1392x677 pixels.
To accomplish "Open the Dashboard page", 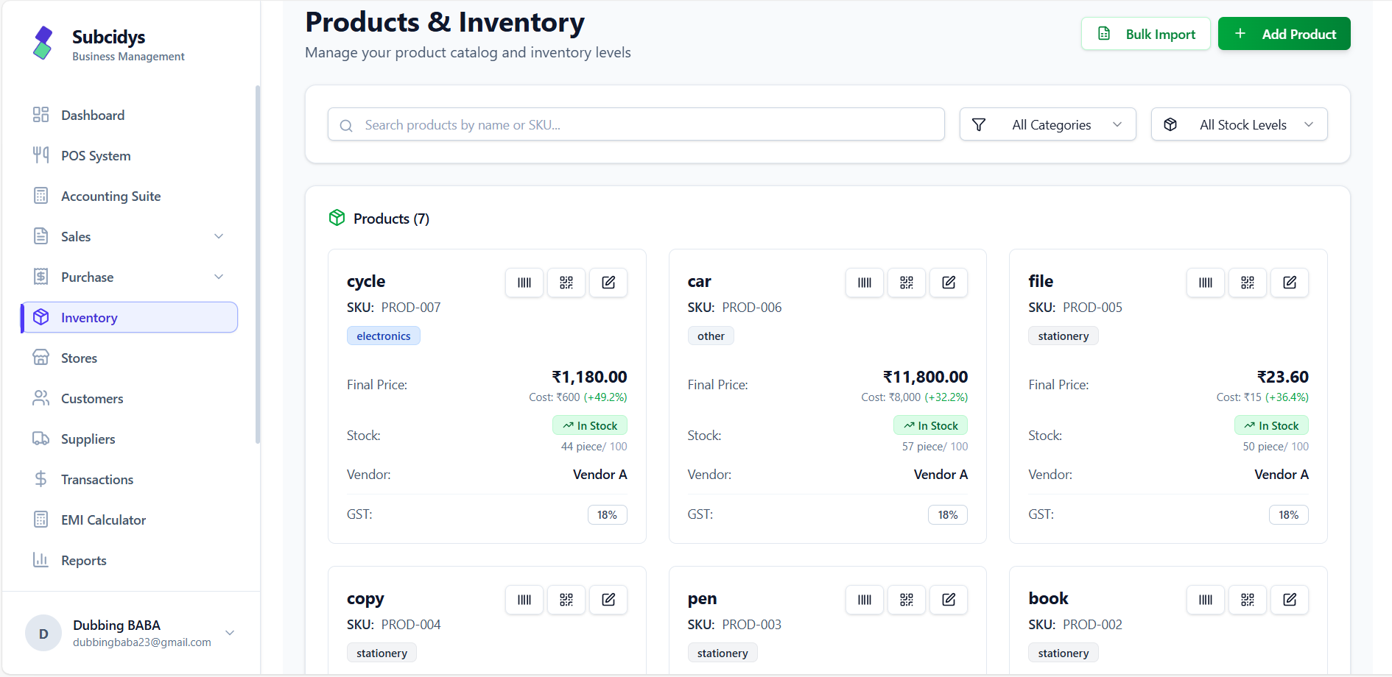I will [129, 115].
